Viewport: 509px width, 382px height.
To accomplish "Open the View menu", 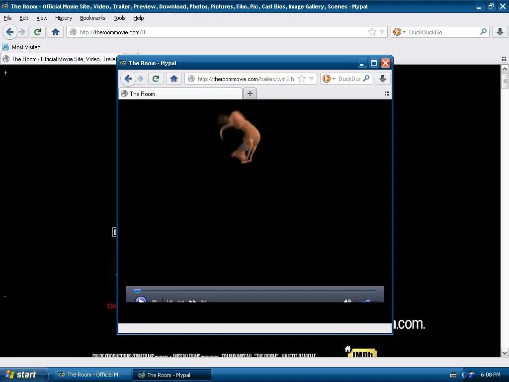I will [x=42, y=18].
